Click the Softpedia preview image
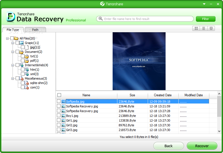223x153 pixels. click(139, 61)
